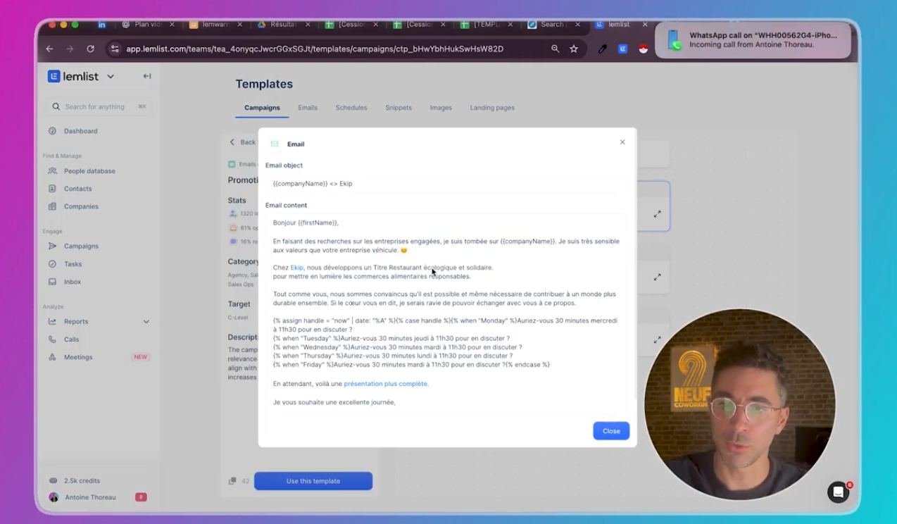897x524 pixels.
Task: Collapse the sidebar with the arrow icon
Action: pos(147,76)
